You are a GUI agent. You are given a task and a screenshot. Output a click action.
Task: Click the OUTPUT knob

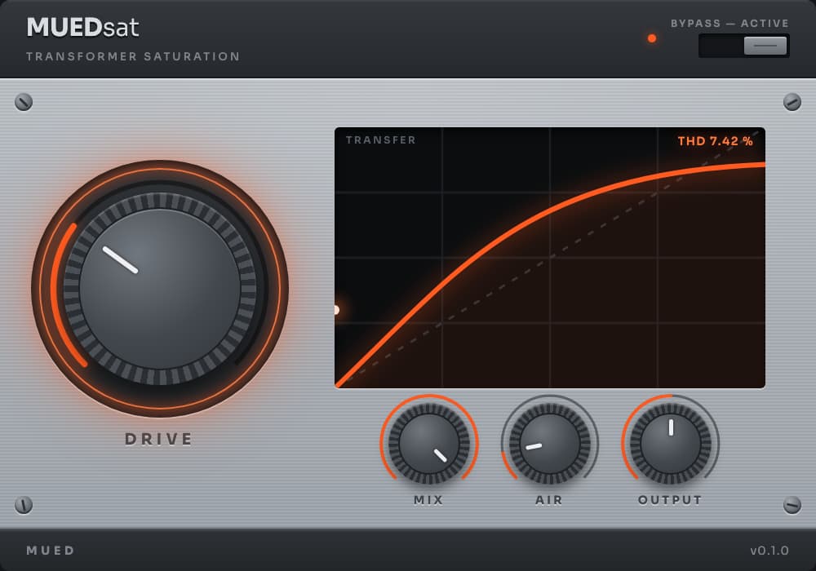[x=670, y=444]
